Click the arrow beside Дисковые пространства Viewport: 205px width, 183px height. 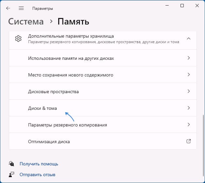(188, 91)
